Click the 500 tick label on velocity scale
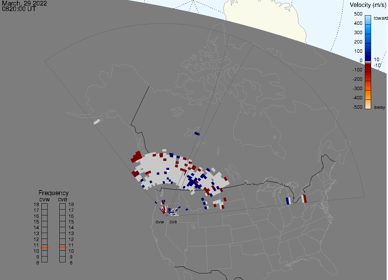 (358, 14)
